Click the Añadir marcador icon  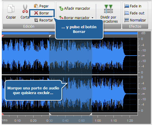61,9
